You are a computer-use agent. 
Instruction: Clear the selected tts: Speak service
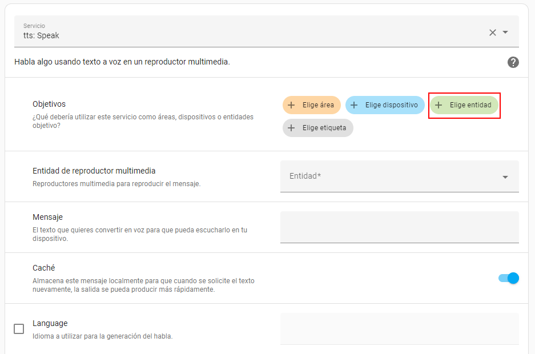[492, 33]
